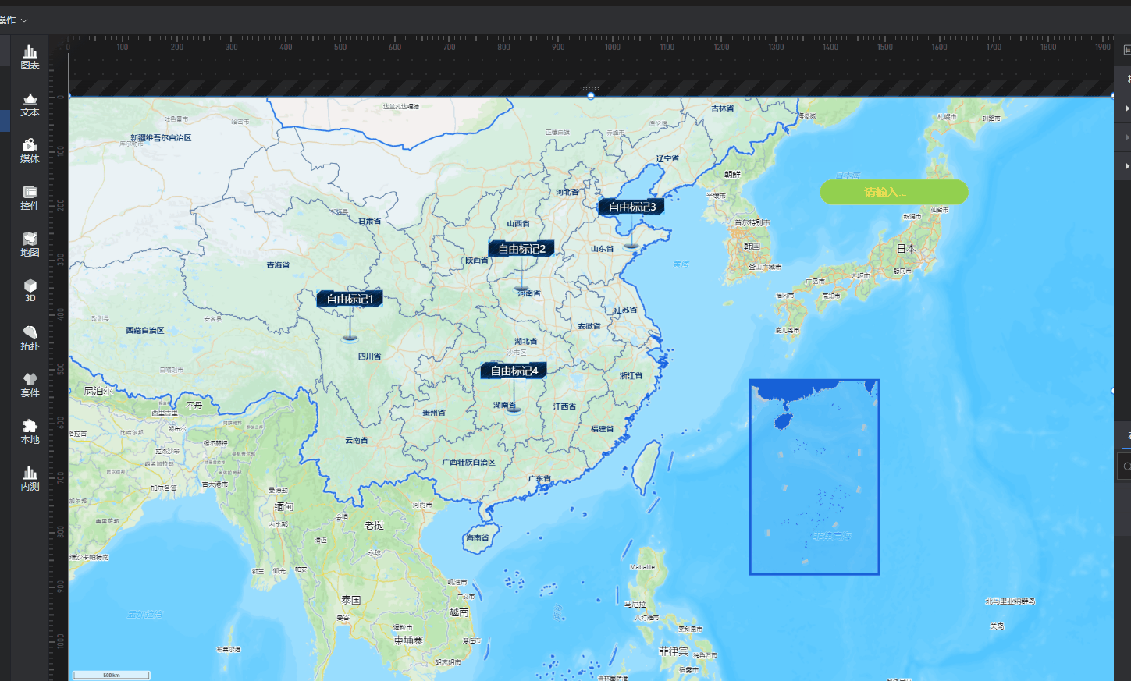Open the 3D components panel
The height and width of the screenshot is (681, 1131).
click(30, 291)
